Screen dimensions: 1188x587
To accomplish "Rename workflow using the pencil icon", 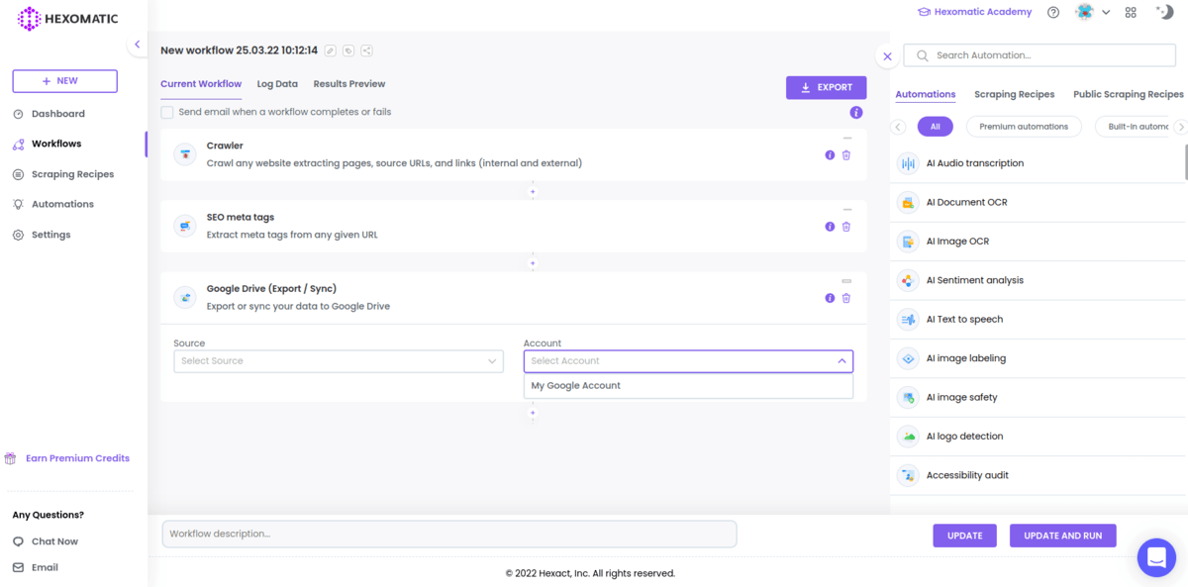I will tap(331, 50).
